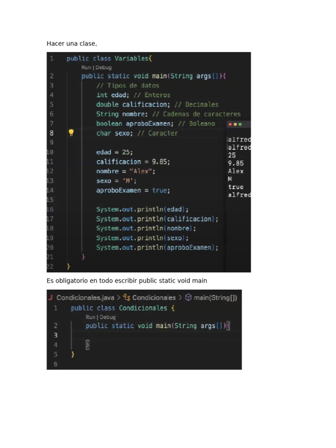Click sentence 'Es obligatorio en todo escribir public static void main'
The image size is (336, 448).
coord(127,280)
